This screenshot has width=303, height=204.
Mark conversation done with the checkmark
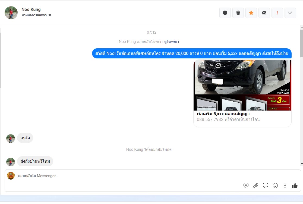[x=290, y=13]
